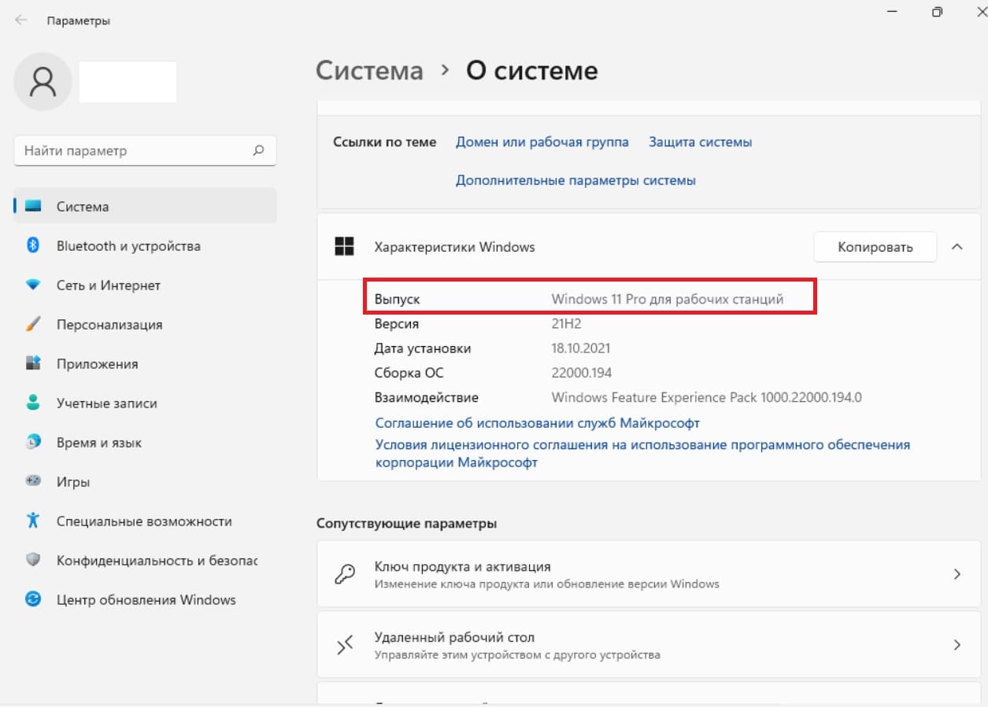Click the Копировать button
This screenshot has height=707, width=988.
[x=875, y=247]
